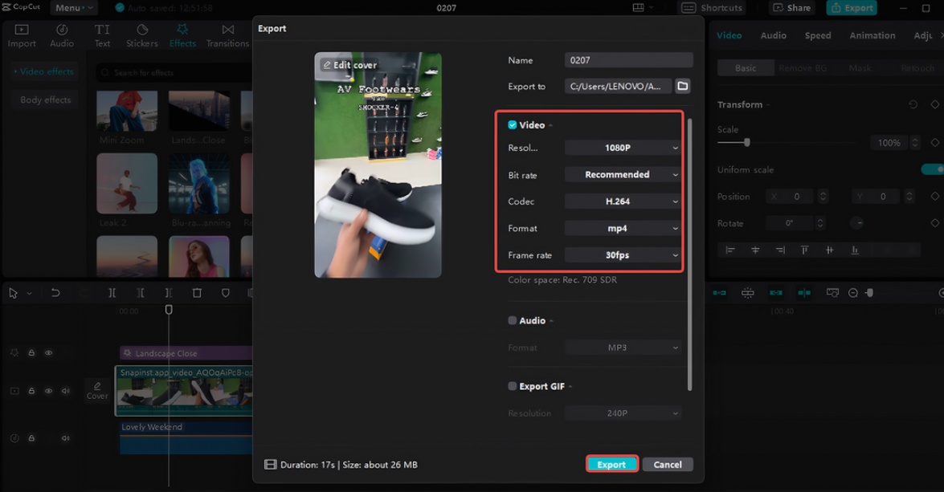
Task: Open the Import media panel
Action: point(22,36)
